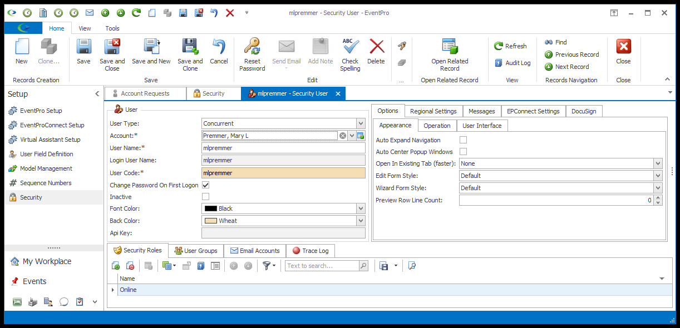Open the Regional Settings tab
Viewport: 680px width, 328px height.
433,111
